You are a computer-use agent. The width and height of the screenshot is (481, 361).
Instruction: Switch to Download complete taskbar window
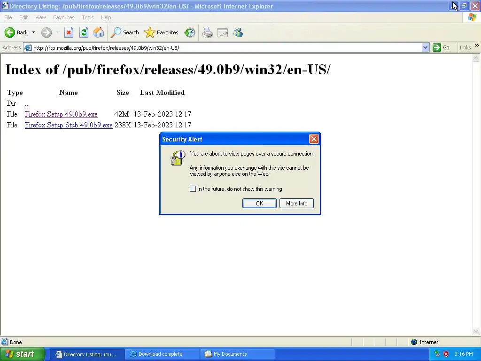point(162,354)
